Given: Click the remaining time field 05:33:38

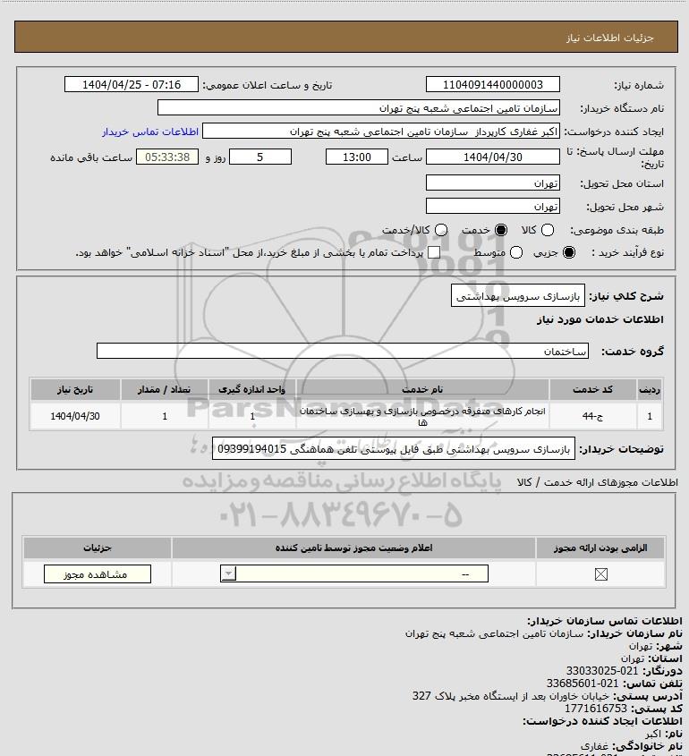Looking at the screenshot, I should (167, 157).
